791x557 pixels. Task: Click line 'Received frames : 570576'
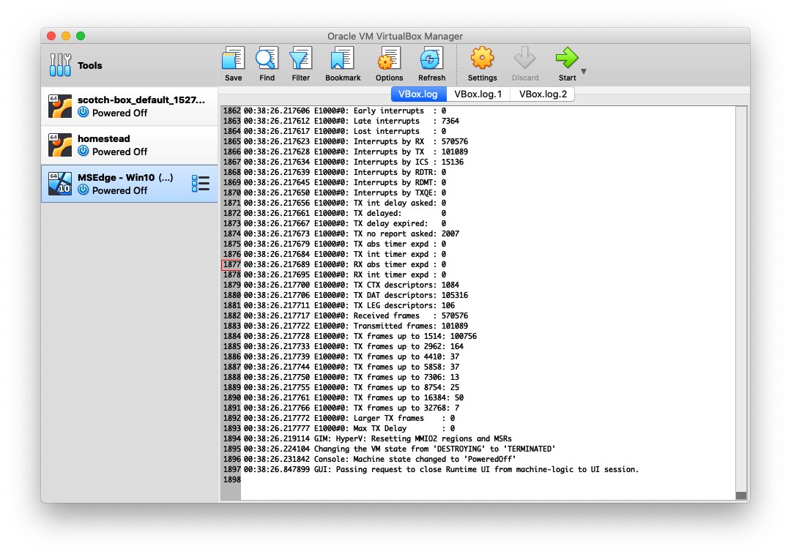356,316
